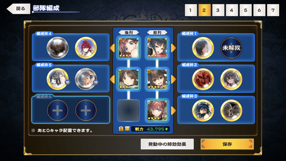Choose the top 後列 character card

129,48
